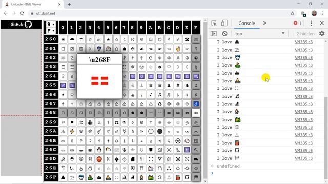Switch to the Console tab

pyautogui.click(x=247, y=24)
